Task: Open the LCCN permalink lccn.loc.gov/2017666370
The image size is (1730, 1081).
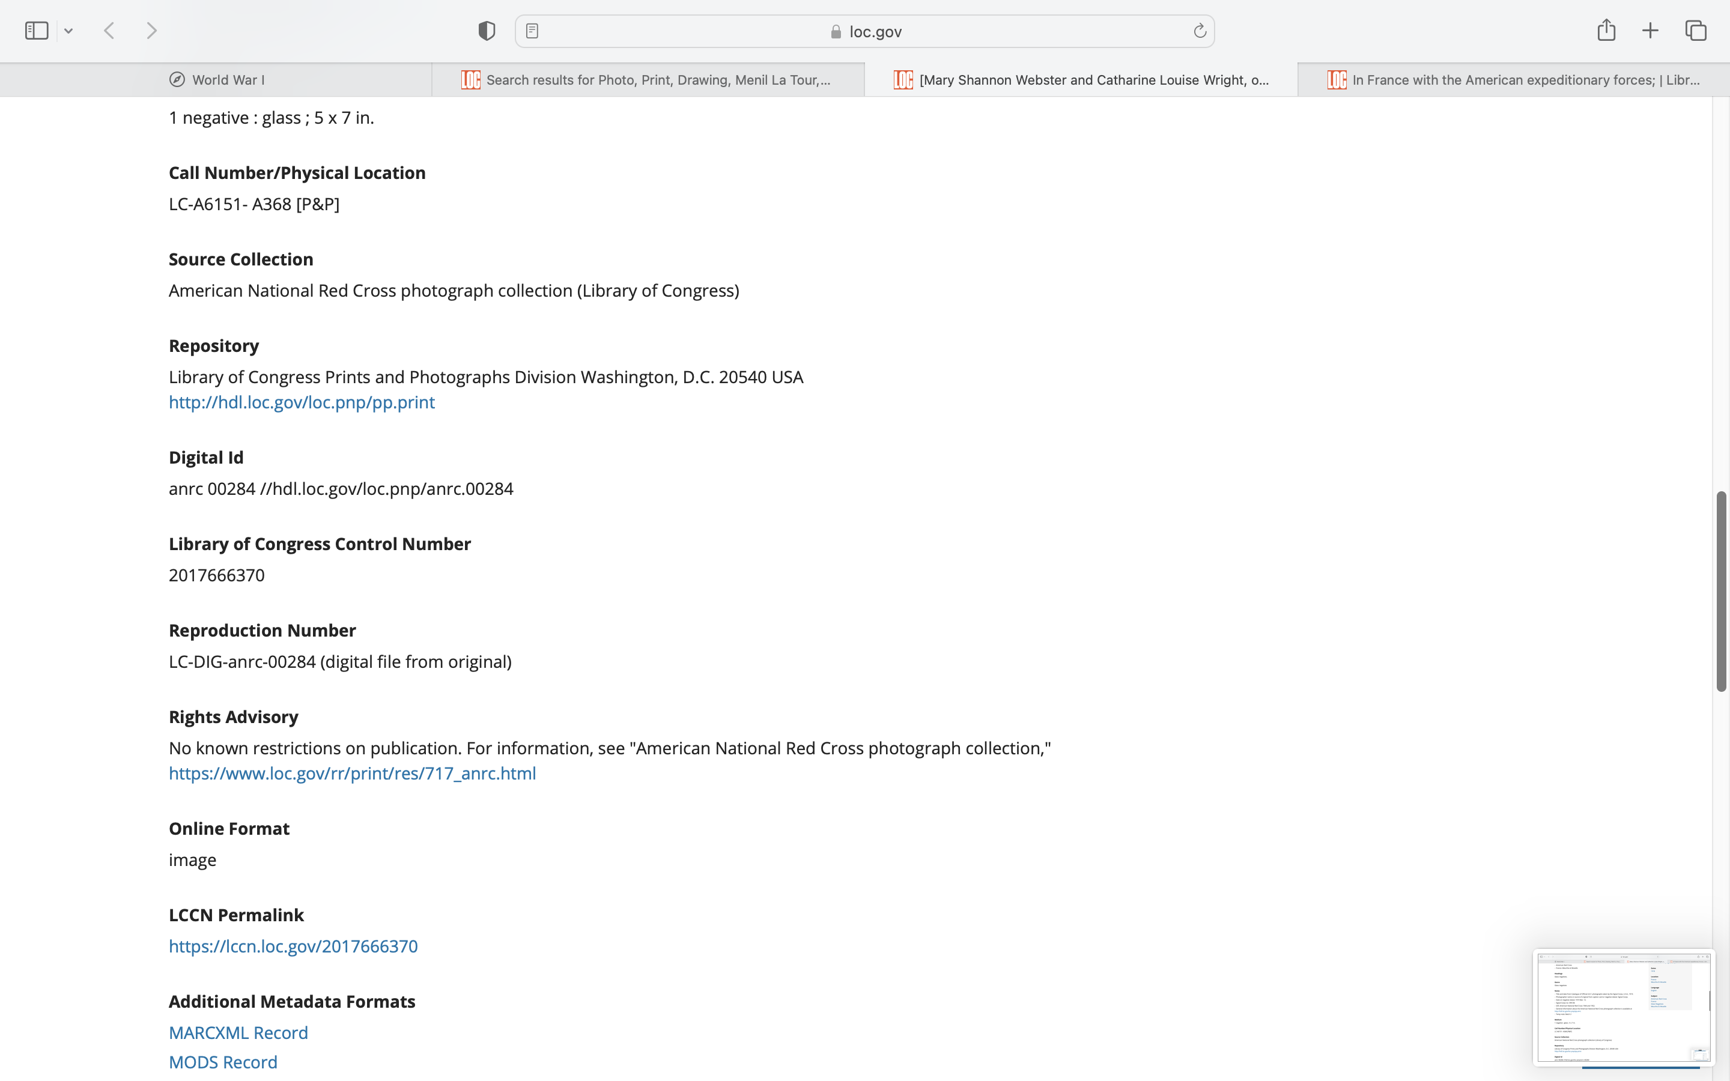Action: pyautogui.click(x=293, y=946)
